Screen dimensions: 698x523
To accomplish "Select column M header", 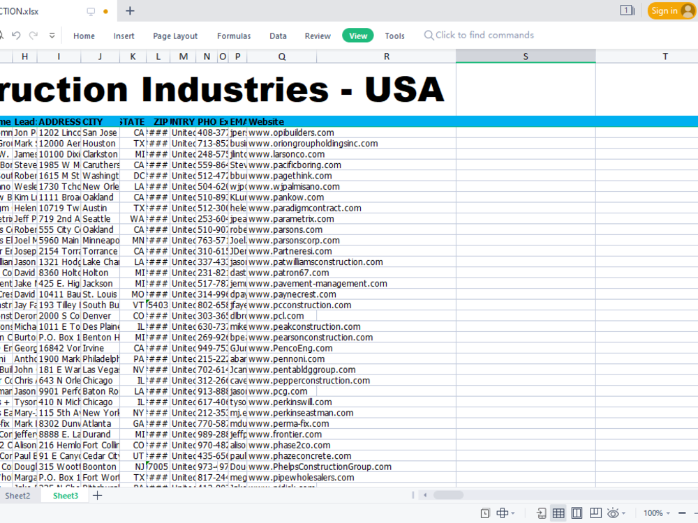I will [183, 56].
